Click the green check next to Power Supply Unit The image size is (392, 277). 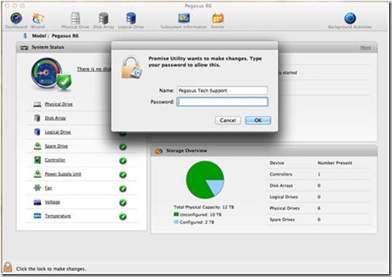tap(123, 175)
